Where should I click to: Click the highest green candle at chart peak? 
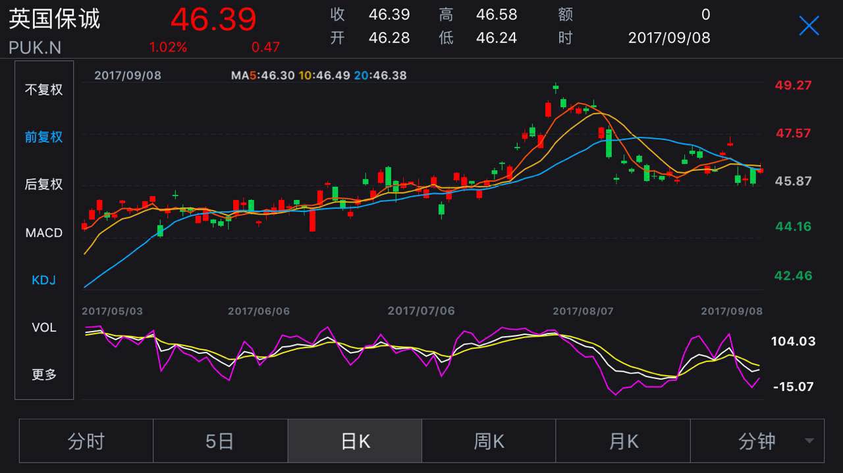(x=556, y=86)
